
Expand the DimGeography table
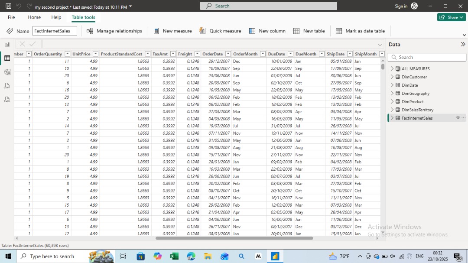(x=392, y=93)
